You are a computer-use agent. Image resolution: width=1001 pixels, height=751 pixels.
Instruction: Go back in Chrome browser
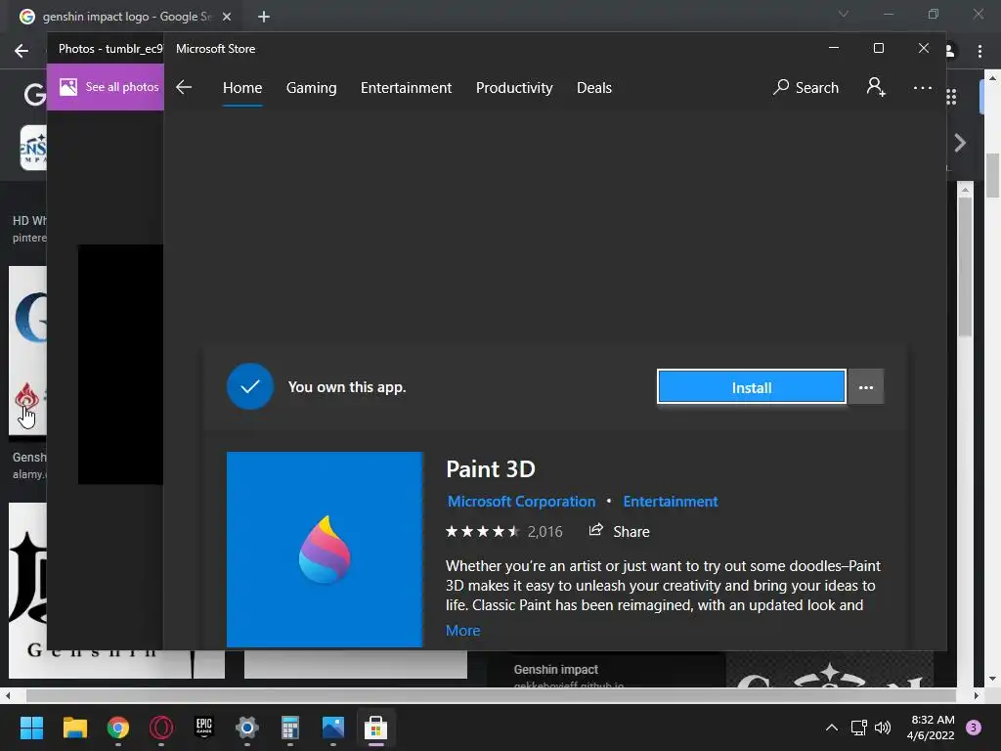22,51
